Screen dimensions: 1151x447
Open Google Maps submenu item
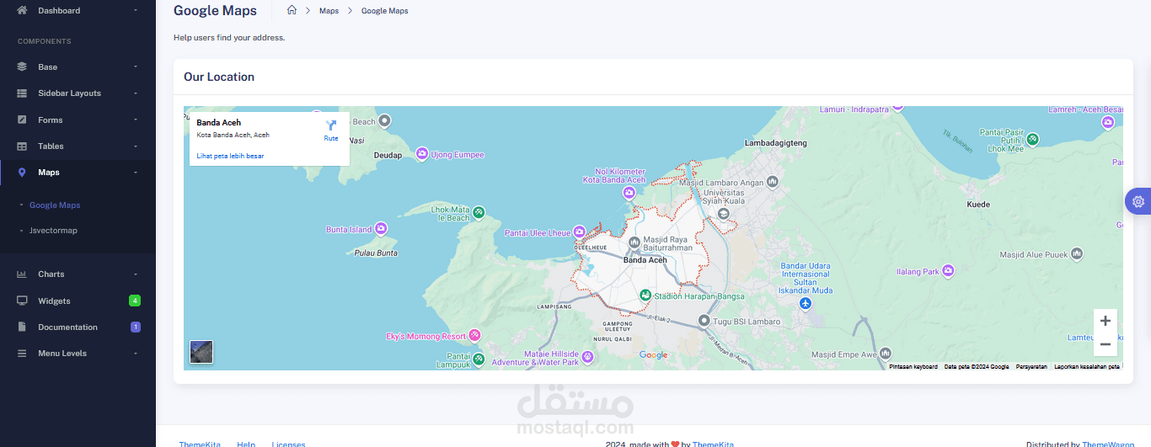click(x=55, y=205)
